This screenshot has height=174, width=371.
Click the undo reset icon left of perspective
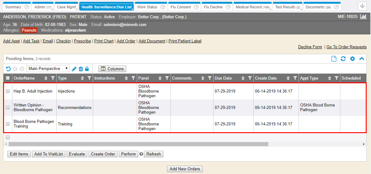[8, 69]
